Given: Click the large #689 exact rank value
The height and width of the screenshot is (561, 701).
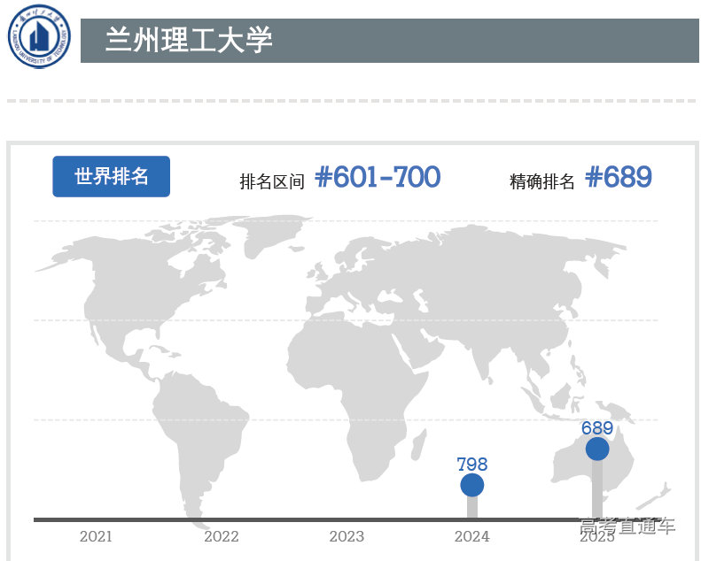Looking at the screenshot, I should [619, 177].
